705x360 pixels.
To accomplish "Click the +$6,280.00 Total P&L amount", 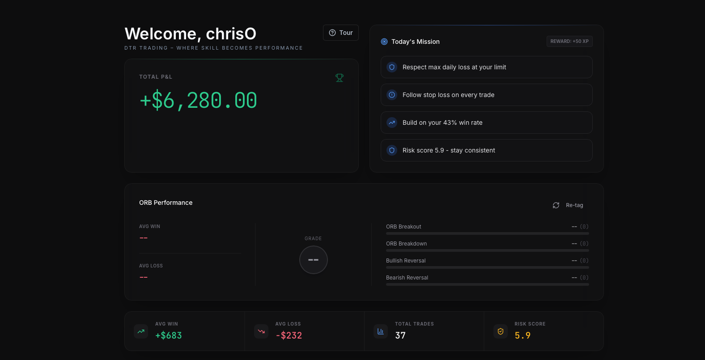I will [198, 100].
